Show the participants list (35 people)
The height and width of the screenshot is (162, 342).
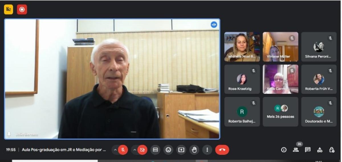click(296, 150)
